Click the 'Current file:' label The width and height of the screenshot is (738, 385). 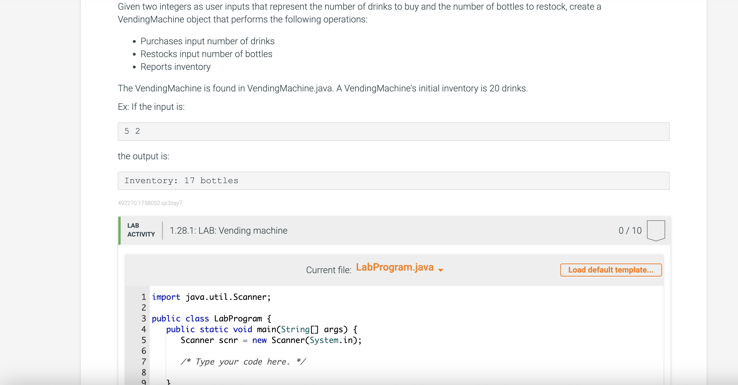pos(328,270)
